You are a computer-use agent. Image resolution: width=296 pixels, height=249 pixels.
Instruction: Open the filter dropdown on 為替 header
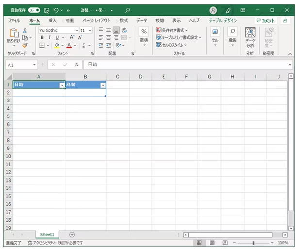(x=103, y=85)
